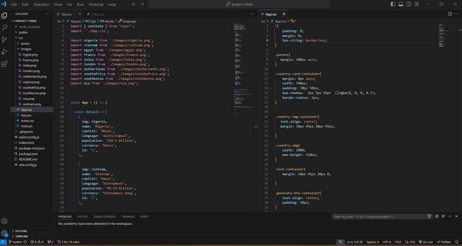462x246 pixels.
Task: Click the project-three command center search box
Action: [x=239, y=4]
